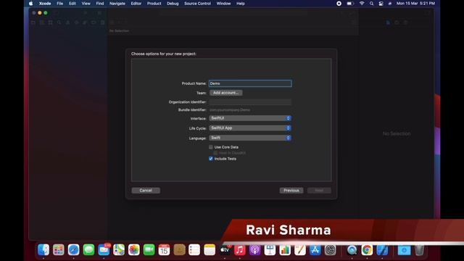Open the Find menu

point(100,4)
